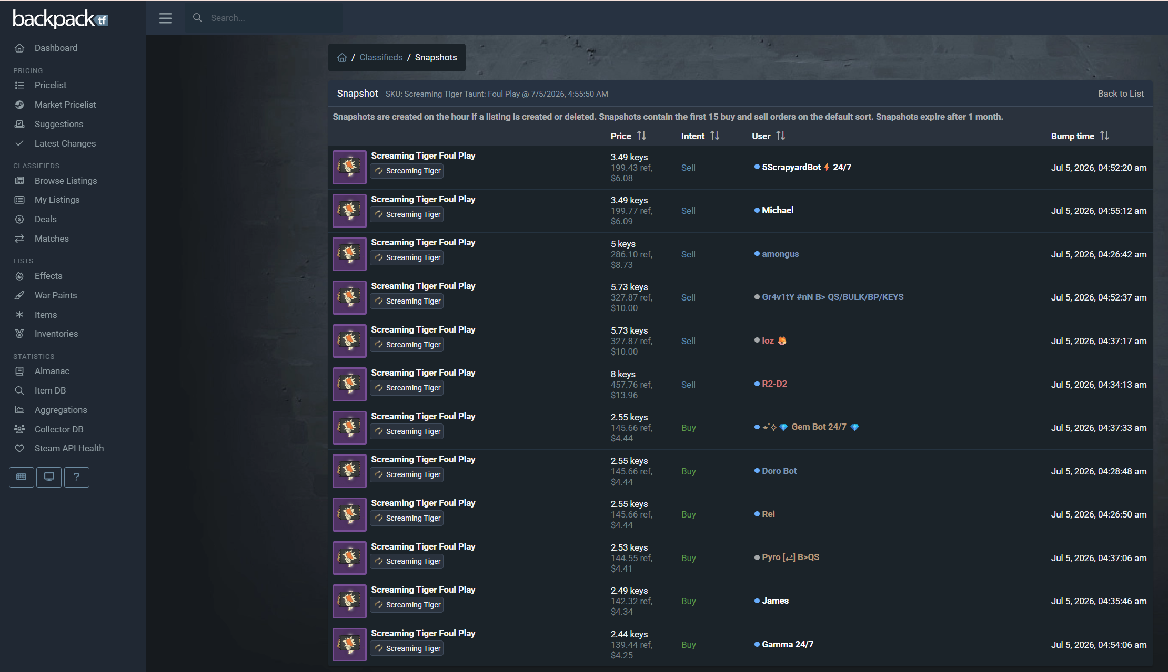
Task: Click the "8 keys" price text
Action: tap(623, 374)
